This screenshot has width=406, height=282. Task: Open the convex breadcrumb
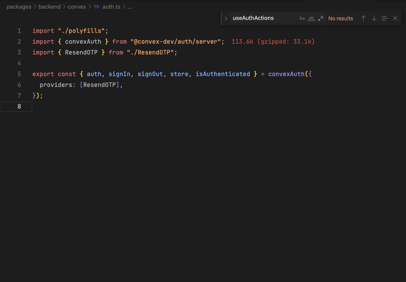click(x=76, y=7)
